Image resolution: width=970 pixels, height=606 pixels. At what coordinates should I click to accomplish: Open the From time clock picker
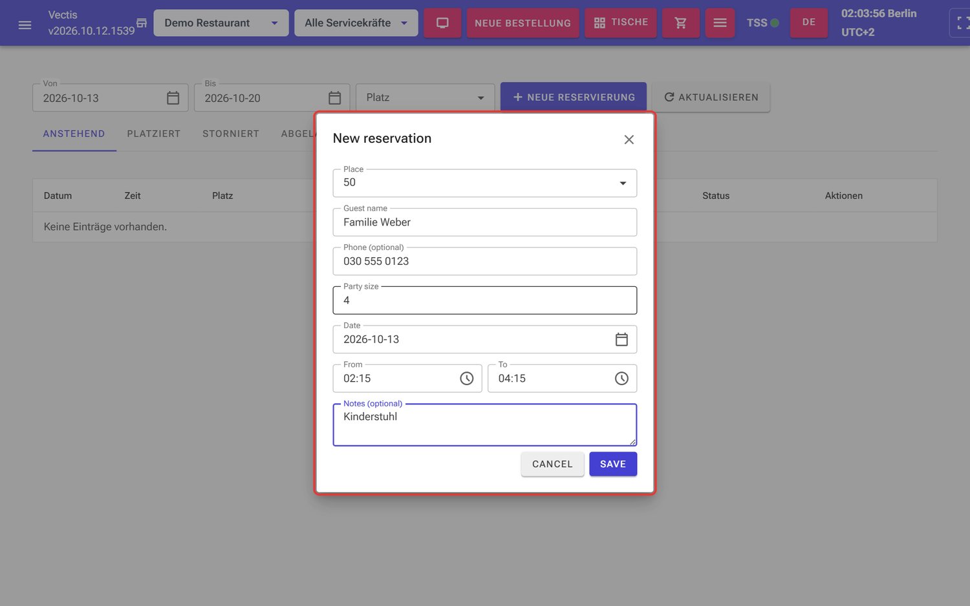(x=467, y=379)
